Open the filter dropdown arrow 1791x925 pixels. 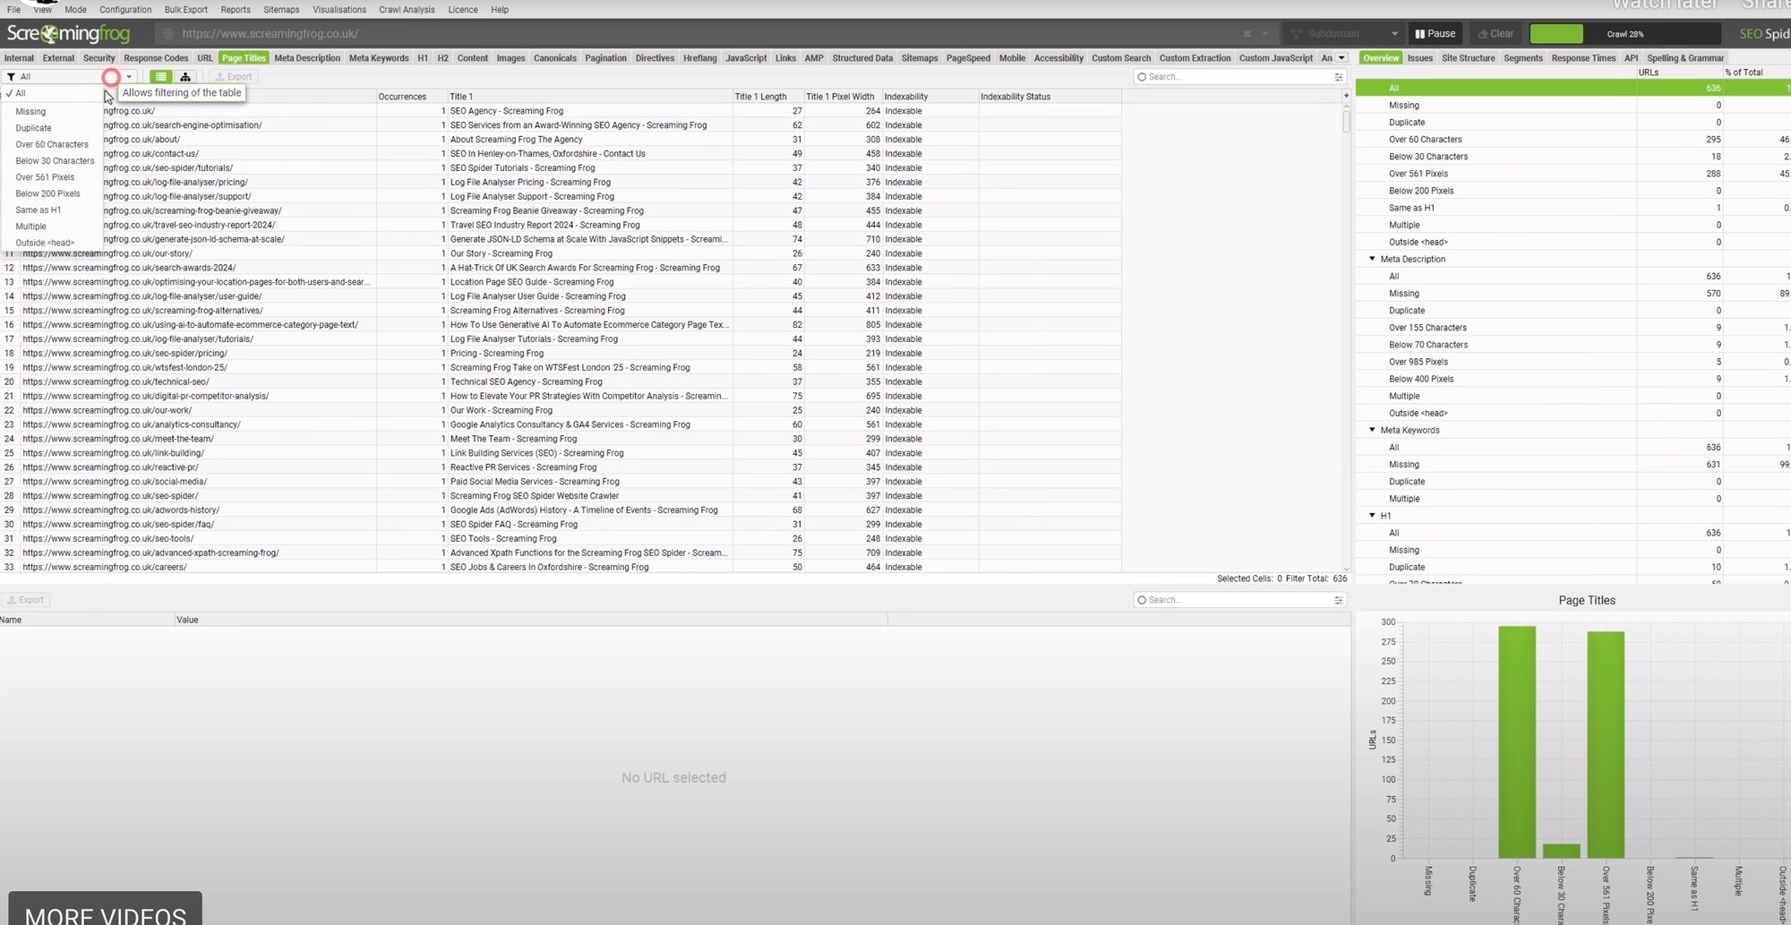(129, 77)
